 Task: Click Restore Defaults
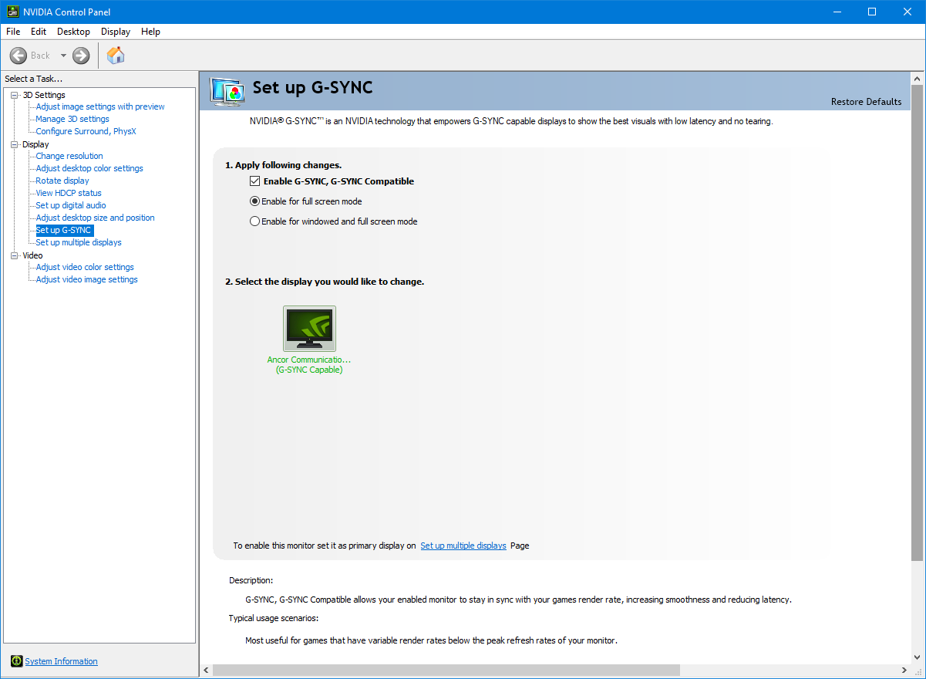pos(866,102)
